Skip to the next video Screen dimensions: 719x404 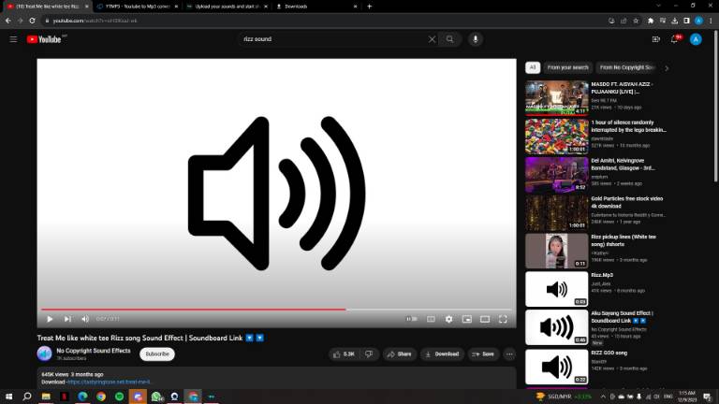67,319
